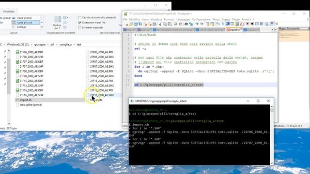Undo last edit in Notepad++
Screen dimensions: 310x174
click(175, 24)
